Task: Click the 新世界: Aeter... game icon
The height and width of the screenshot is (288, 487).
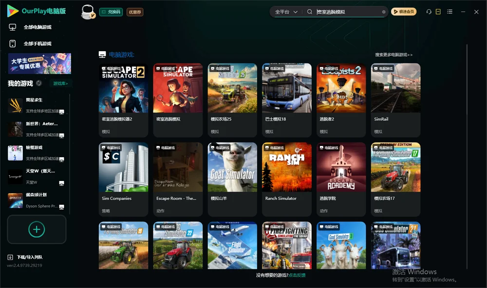Action: [x=15, y=129]
